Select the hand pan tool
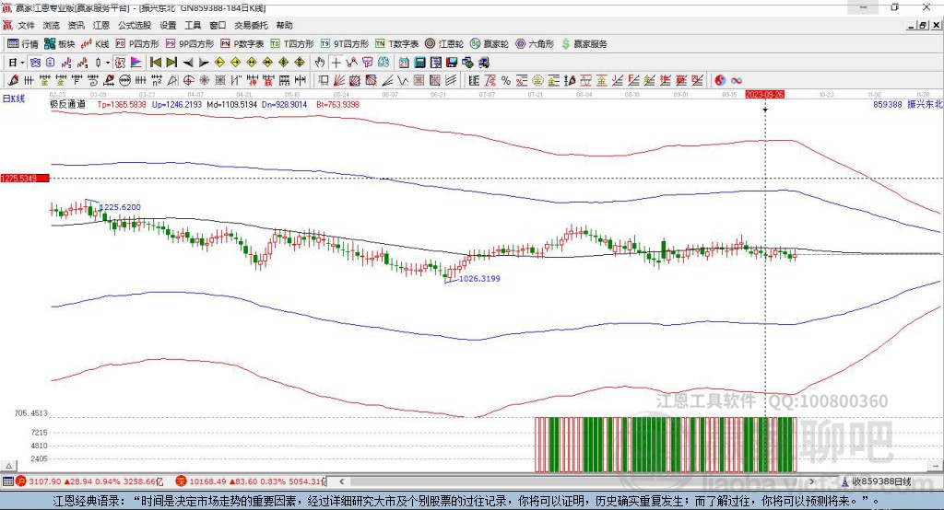 [320, 63]
